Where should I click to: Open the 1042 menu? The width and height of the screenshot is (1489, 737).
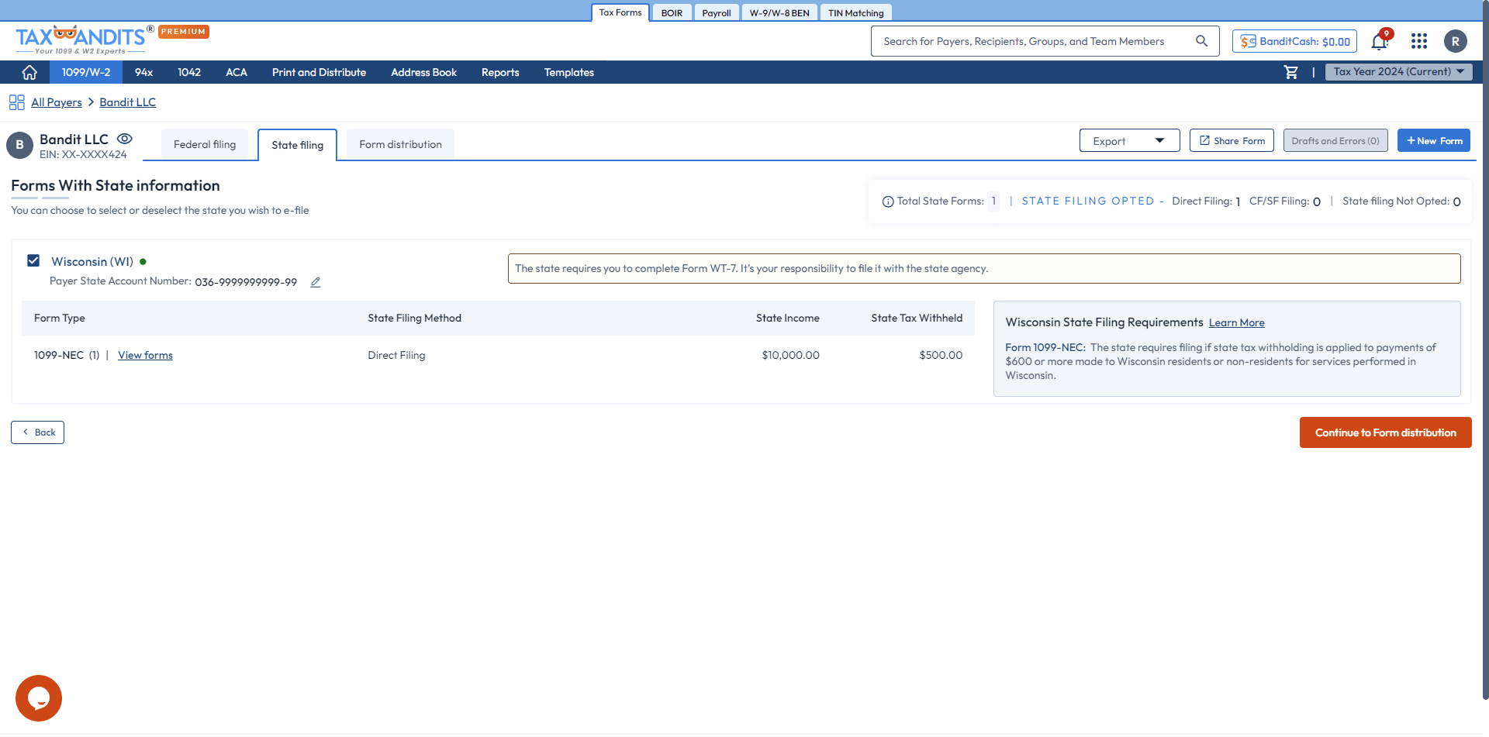coord(189,72)
